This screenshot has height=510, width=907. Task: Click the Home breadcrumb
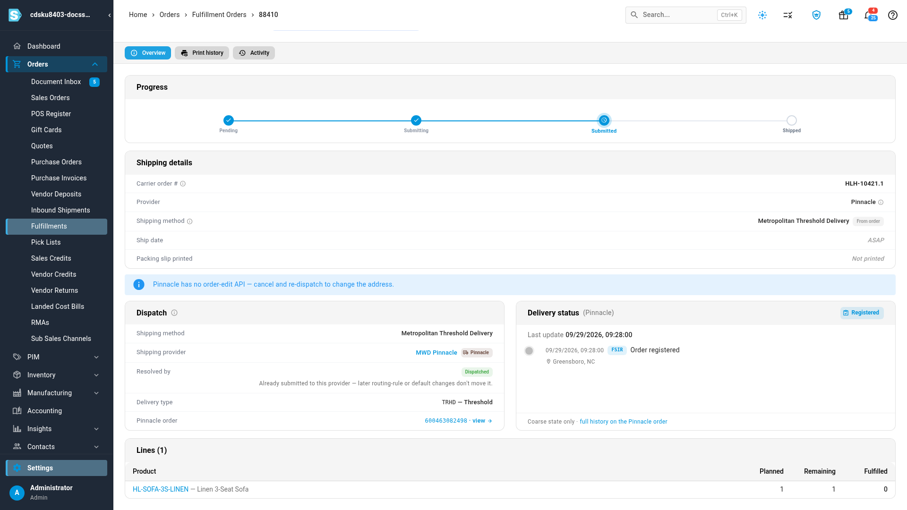138,15
